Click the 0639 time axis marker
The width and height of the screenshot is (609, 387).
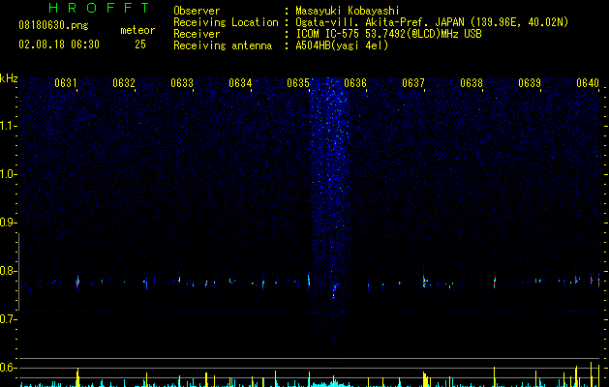tap(530, 83)
